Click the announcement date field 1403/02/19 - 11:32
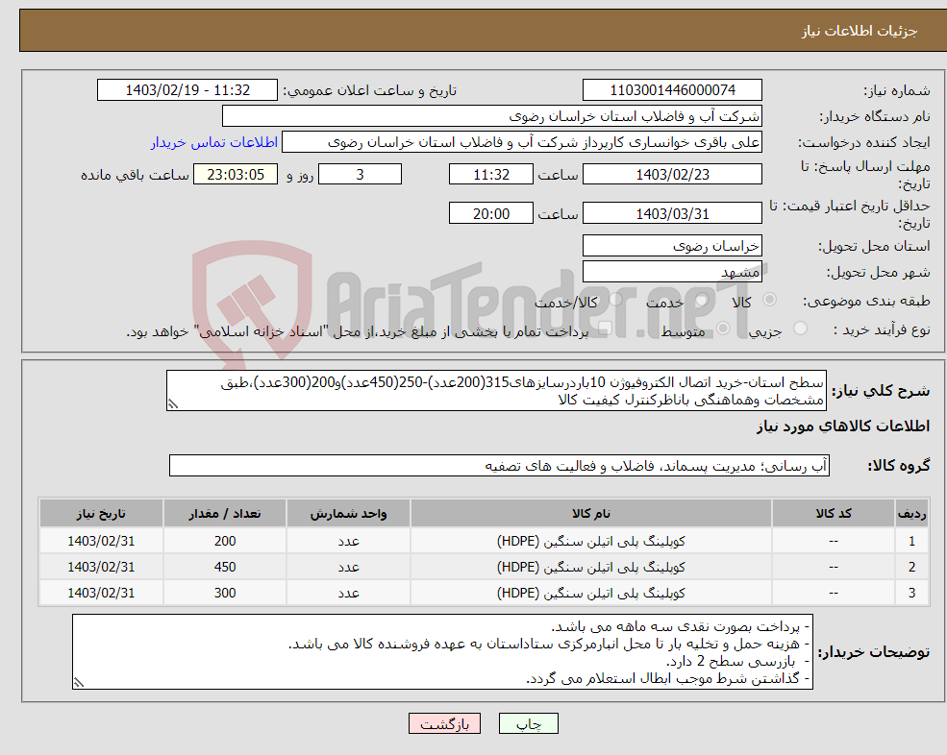The width and height of the screenshot is (947, 755). 187,90
